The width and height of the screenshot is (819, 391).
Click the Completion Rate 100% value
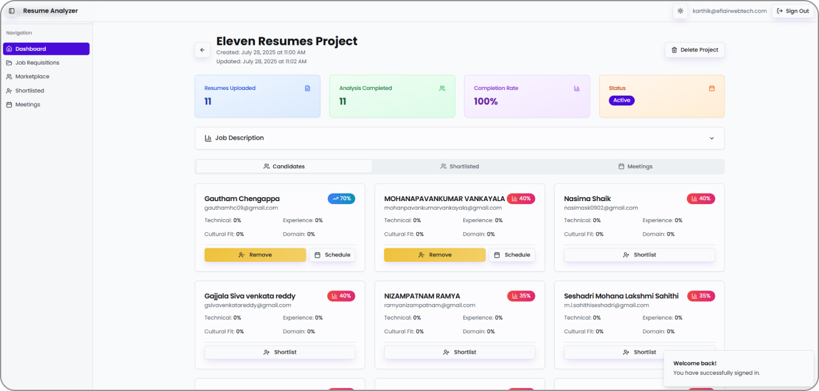point(486,101)
